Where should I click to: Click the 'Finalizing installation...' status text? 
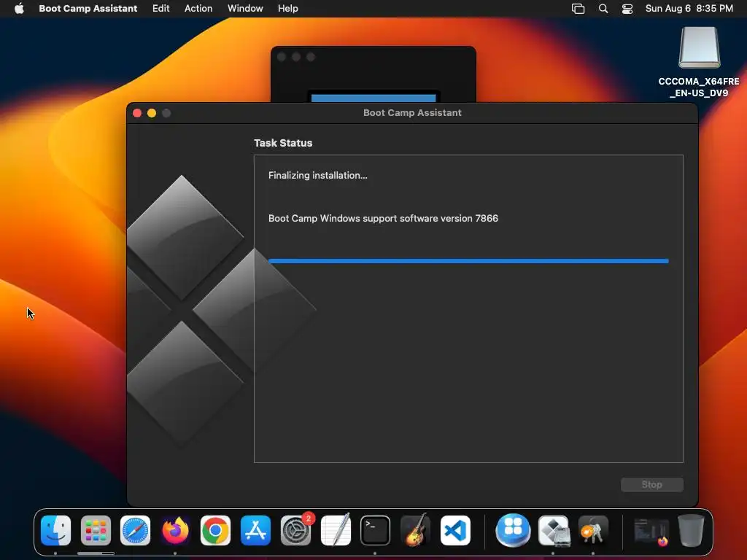[x=318, y=175]
